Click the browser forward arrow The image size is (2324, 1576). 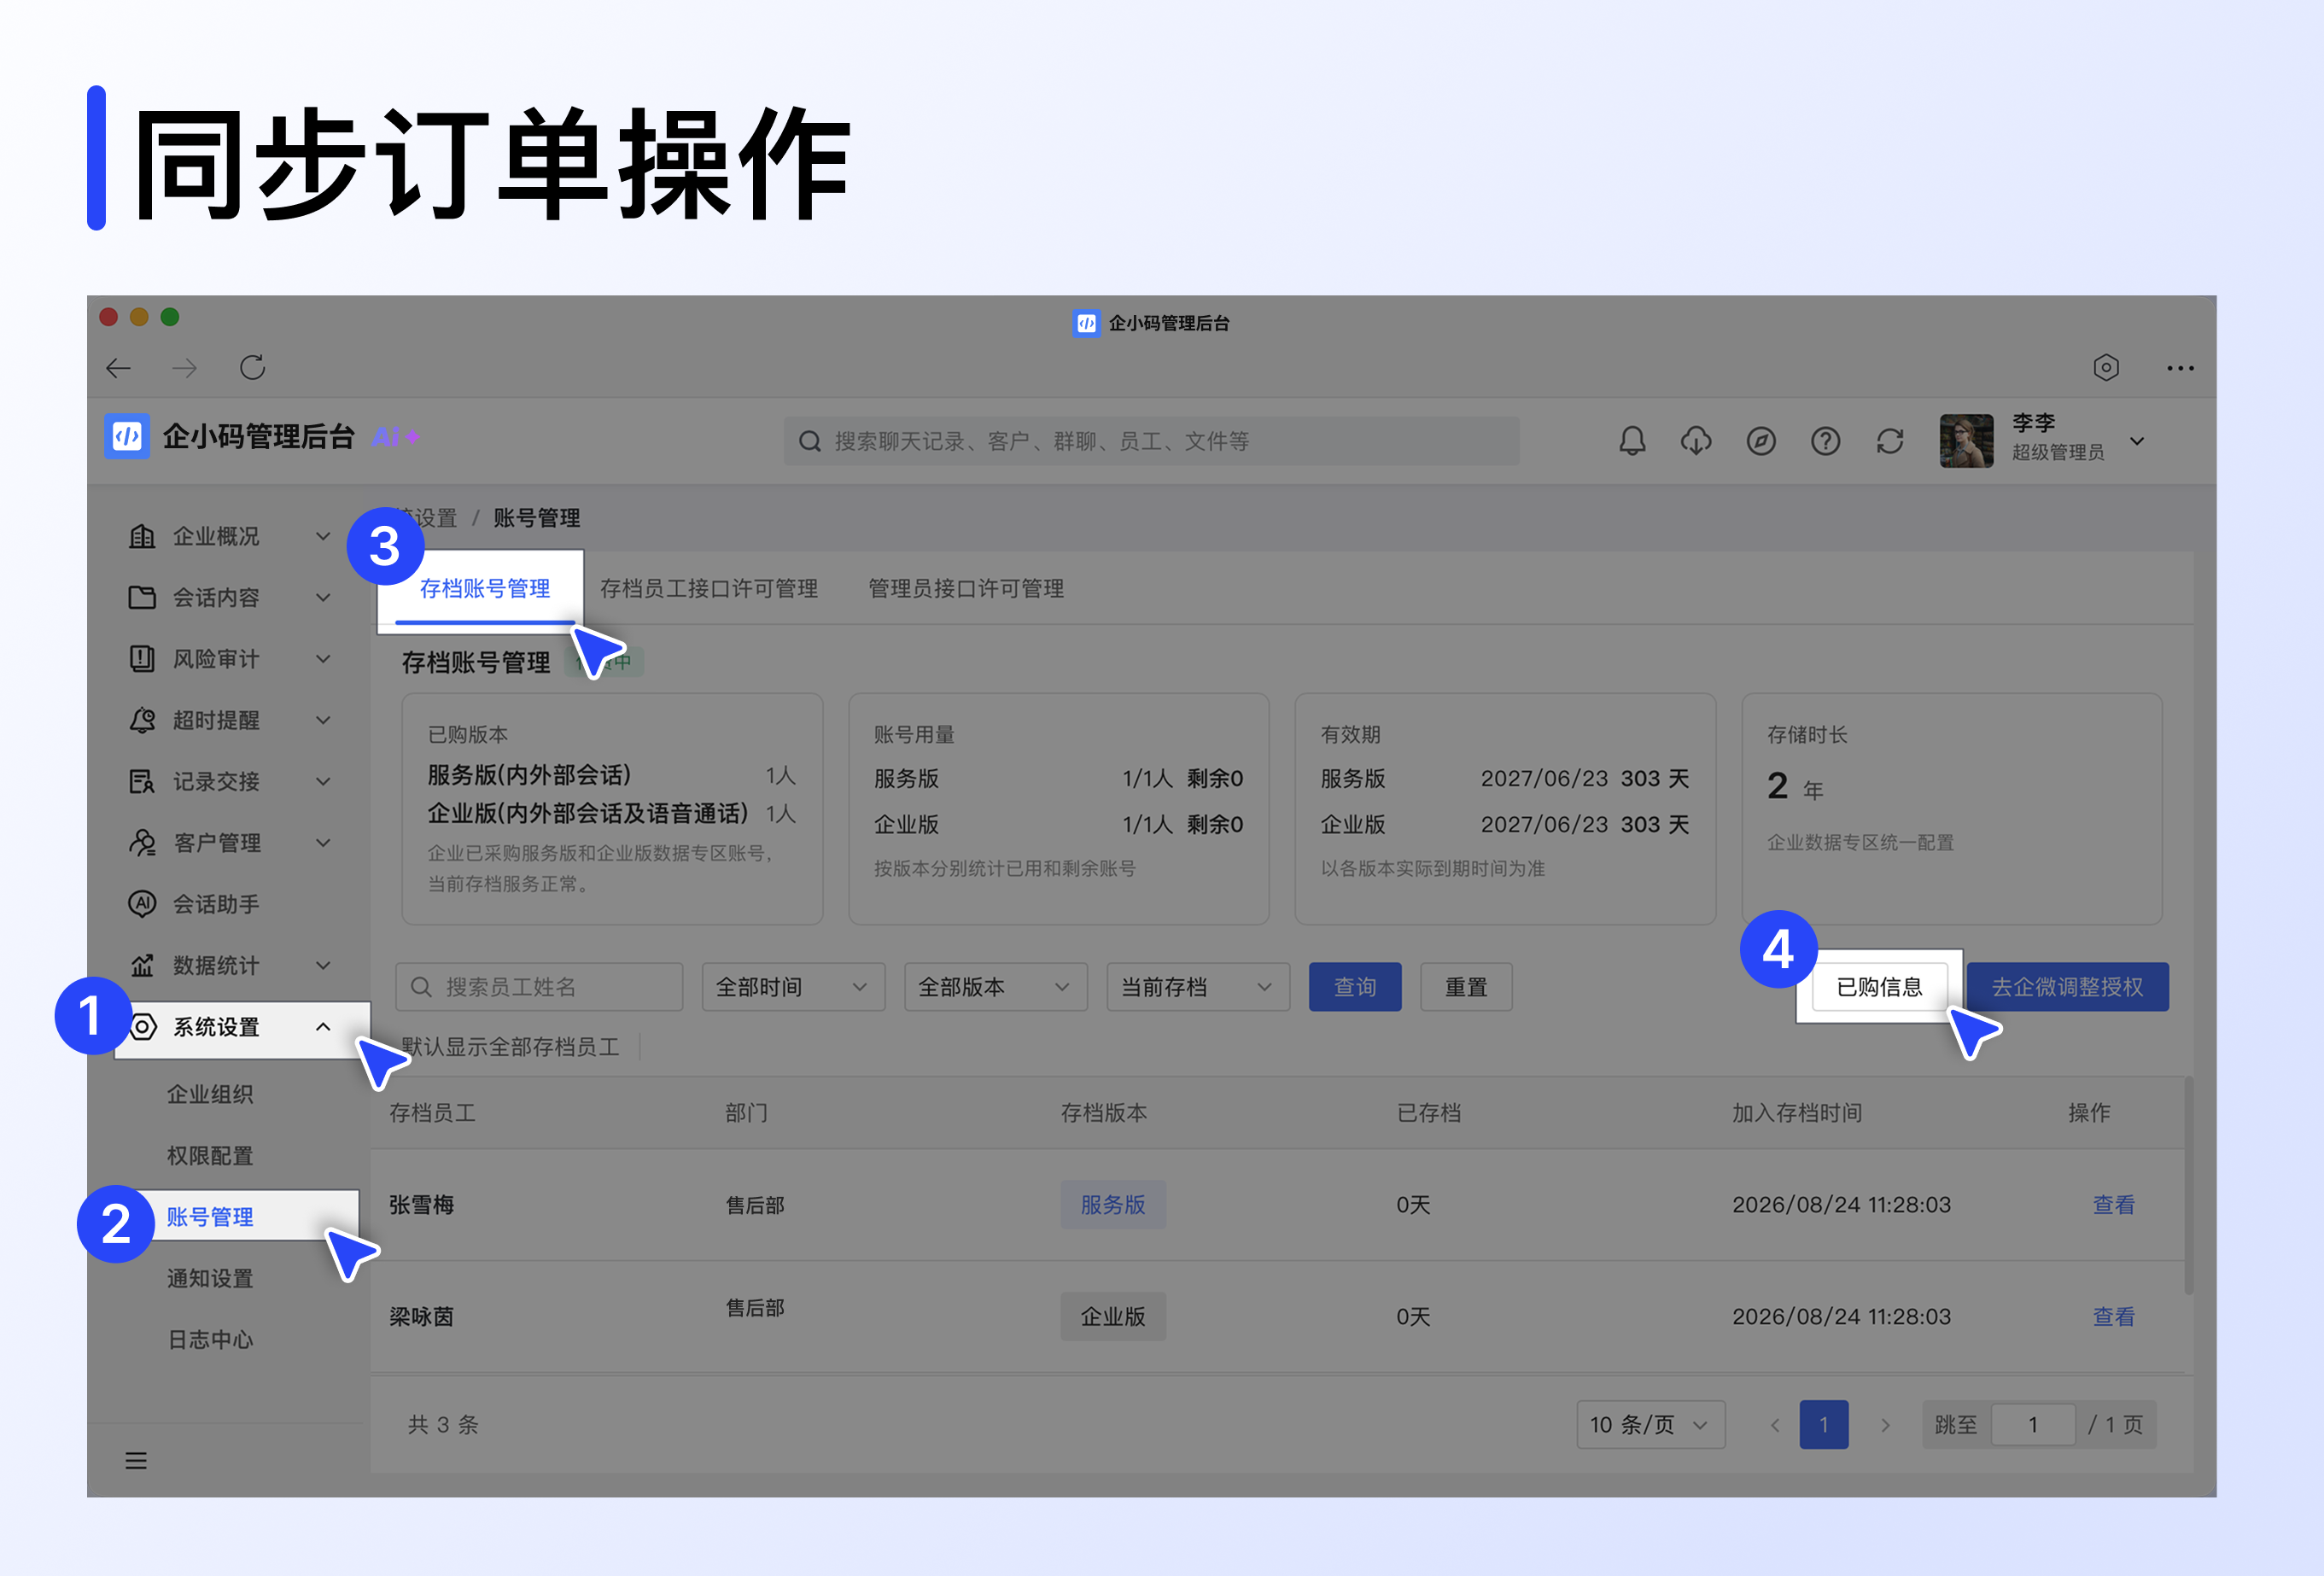click(x=185, y=368)
